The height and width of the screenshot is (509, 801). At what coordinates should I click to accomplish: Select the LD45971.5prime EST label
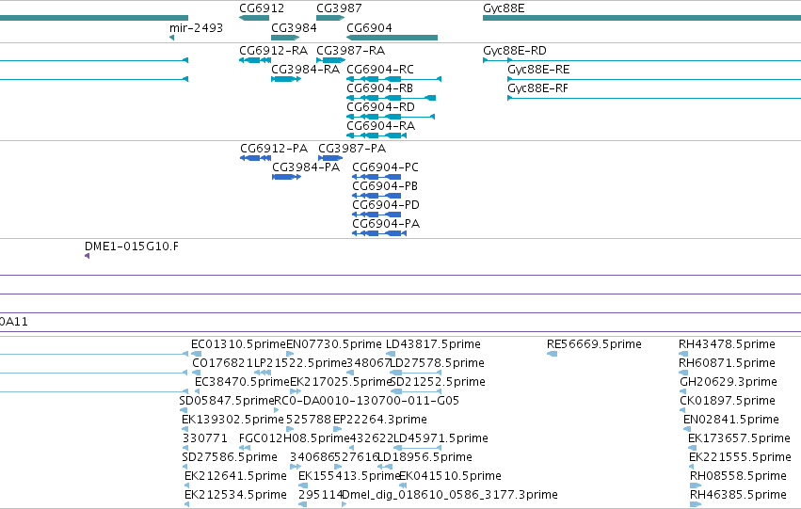point(441,439)
